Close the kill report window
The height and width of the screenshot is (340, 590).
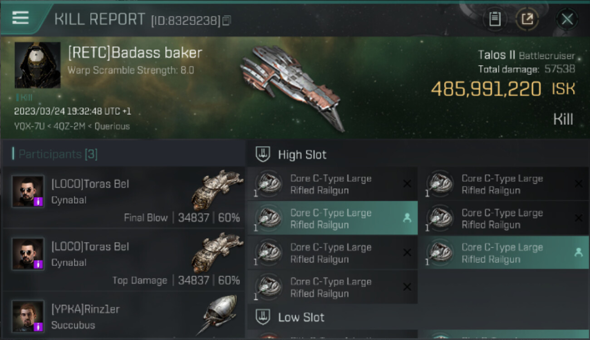tap(567, 19)
